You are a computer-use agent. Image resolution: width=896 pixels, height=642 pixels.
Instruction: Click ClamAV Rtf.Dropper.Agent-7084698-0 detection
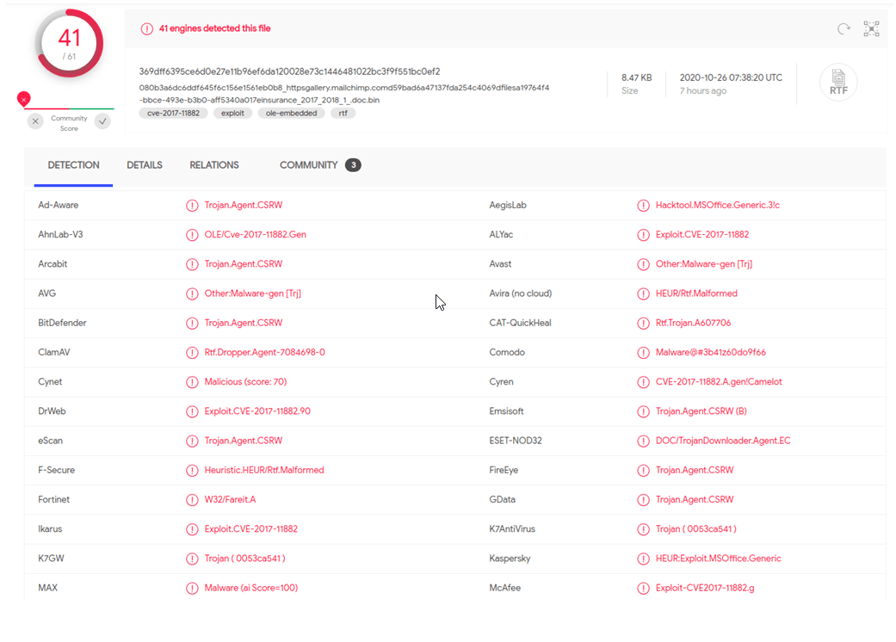264,353
